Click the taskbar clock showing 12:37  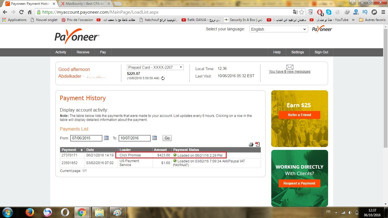click(372, 213)
